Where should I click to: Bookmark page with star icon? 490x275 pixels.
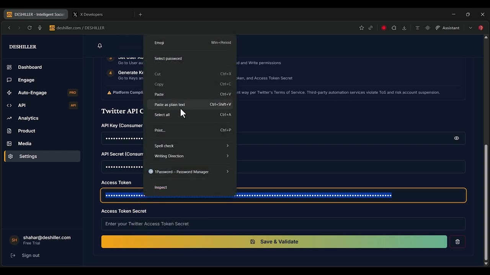pyautogui.click(x=361, y=28)
